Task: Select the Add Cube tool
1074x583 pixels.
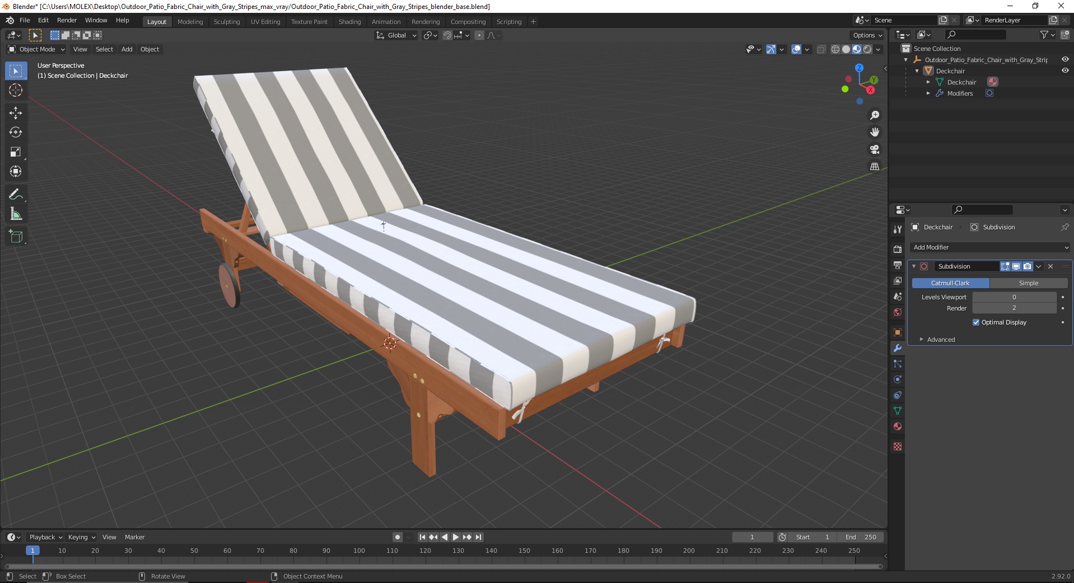Action: click(16, 237)
